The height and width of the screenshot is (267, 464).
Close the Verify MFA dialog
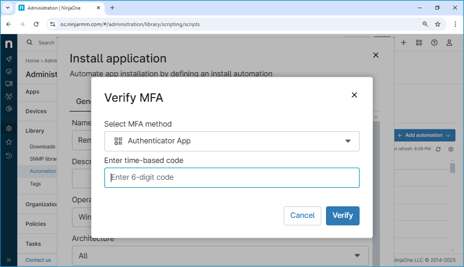point(354,95)
